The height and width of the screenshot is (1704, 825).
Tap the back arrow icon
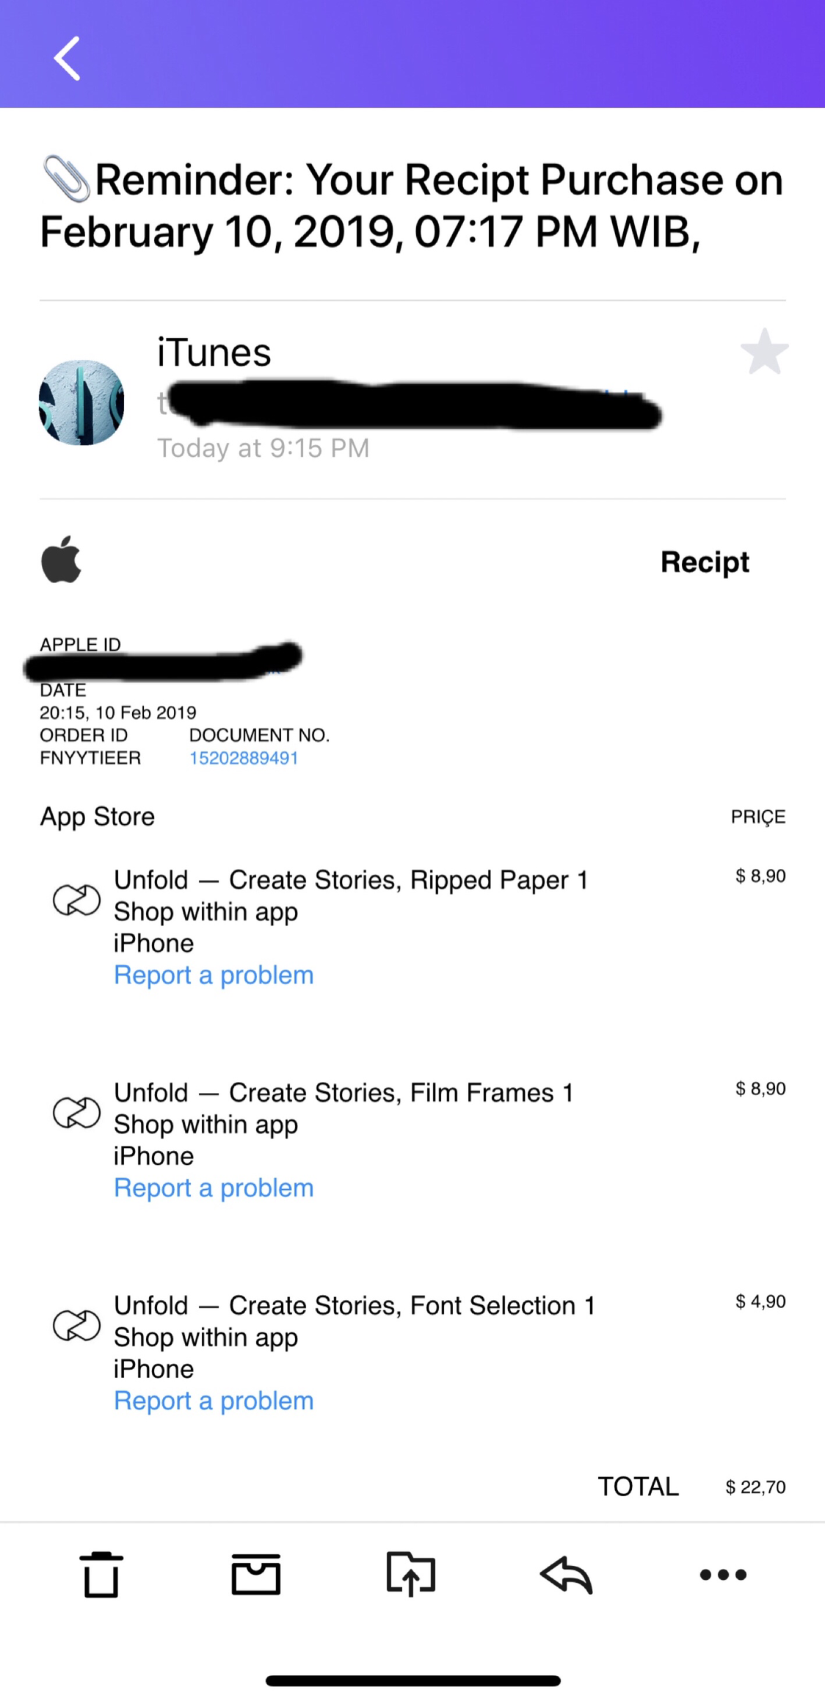[67, 58]
